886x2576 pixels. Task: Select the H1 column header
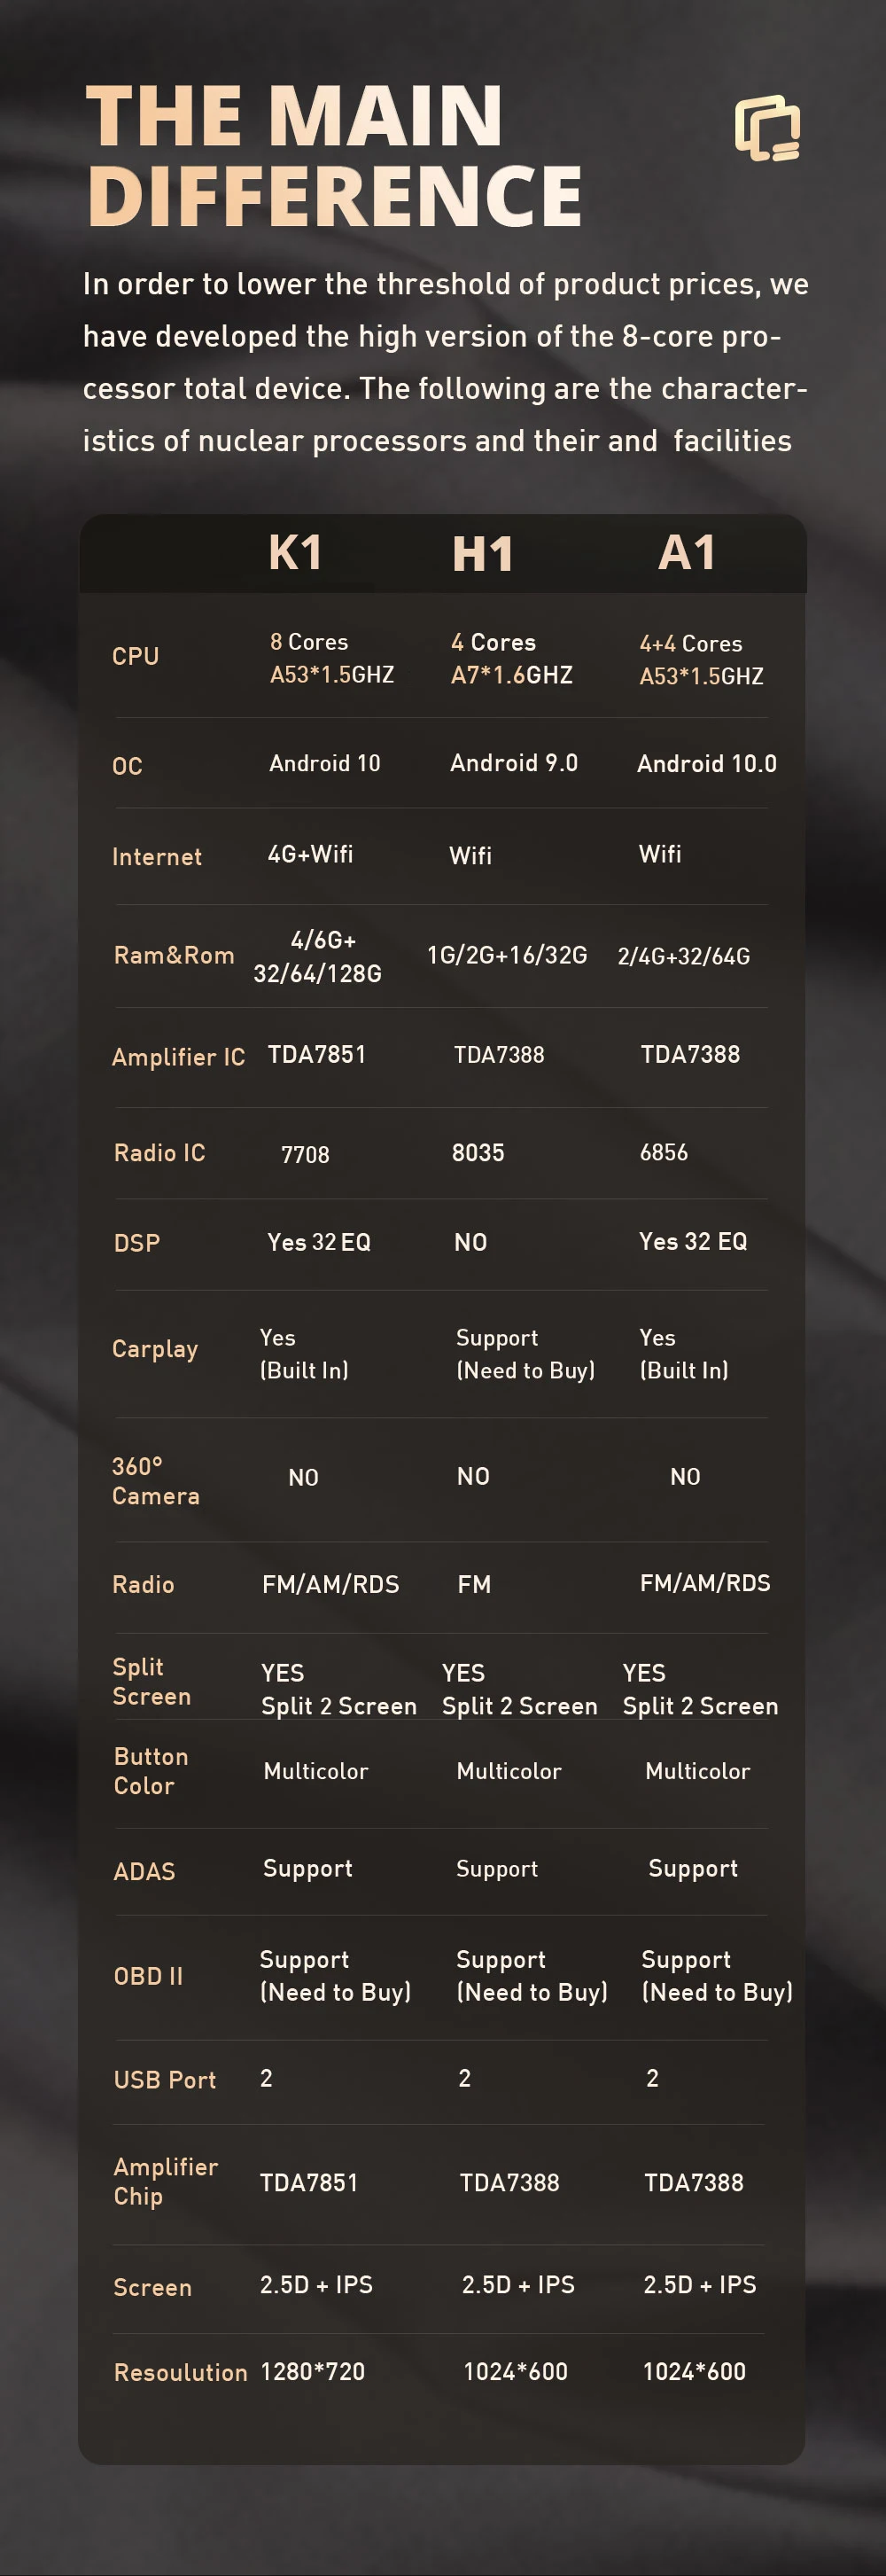pyautogui.click(x=483, y=554)
